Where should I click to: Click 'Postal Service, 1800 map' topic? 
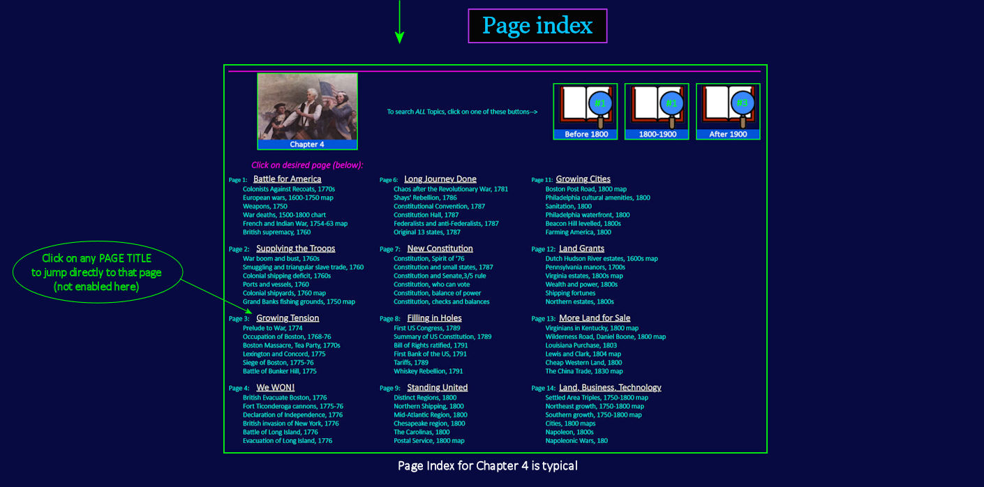point(429,441)
